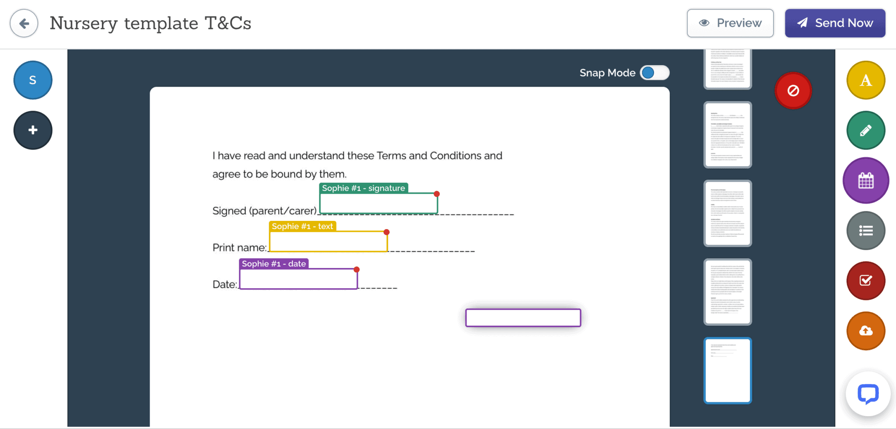Add a new signer with plus button

(x=33, y=130)
